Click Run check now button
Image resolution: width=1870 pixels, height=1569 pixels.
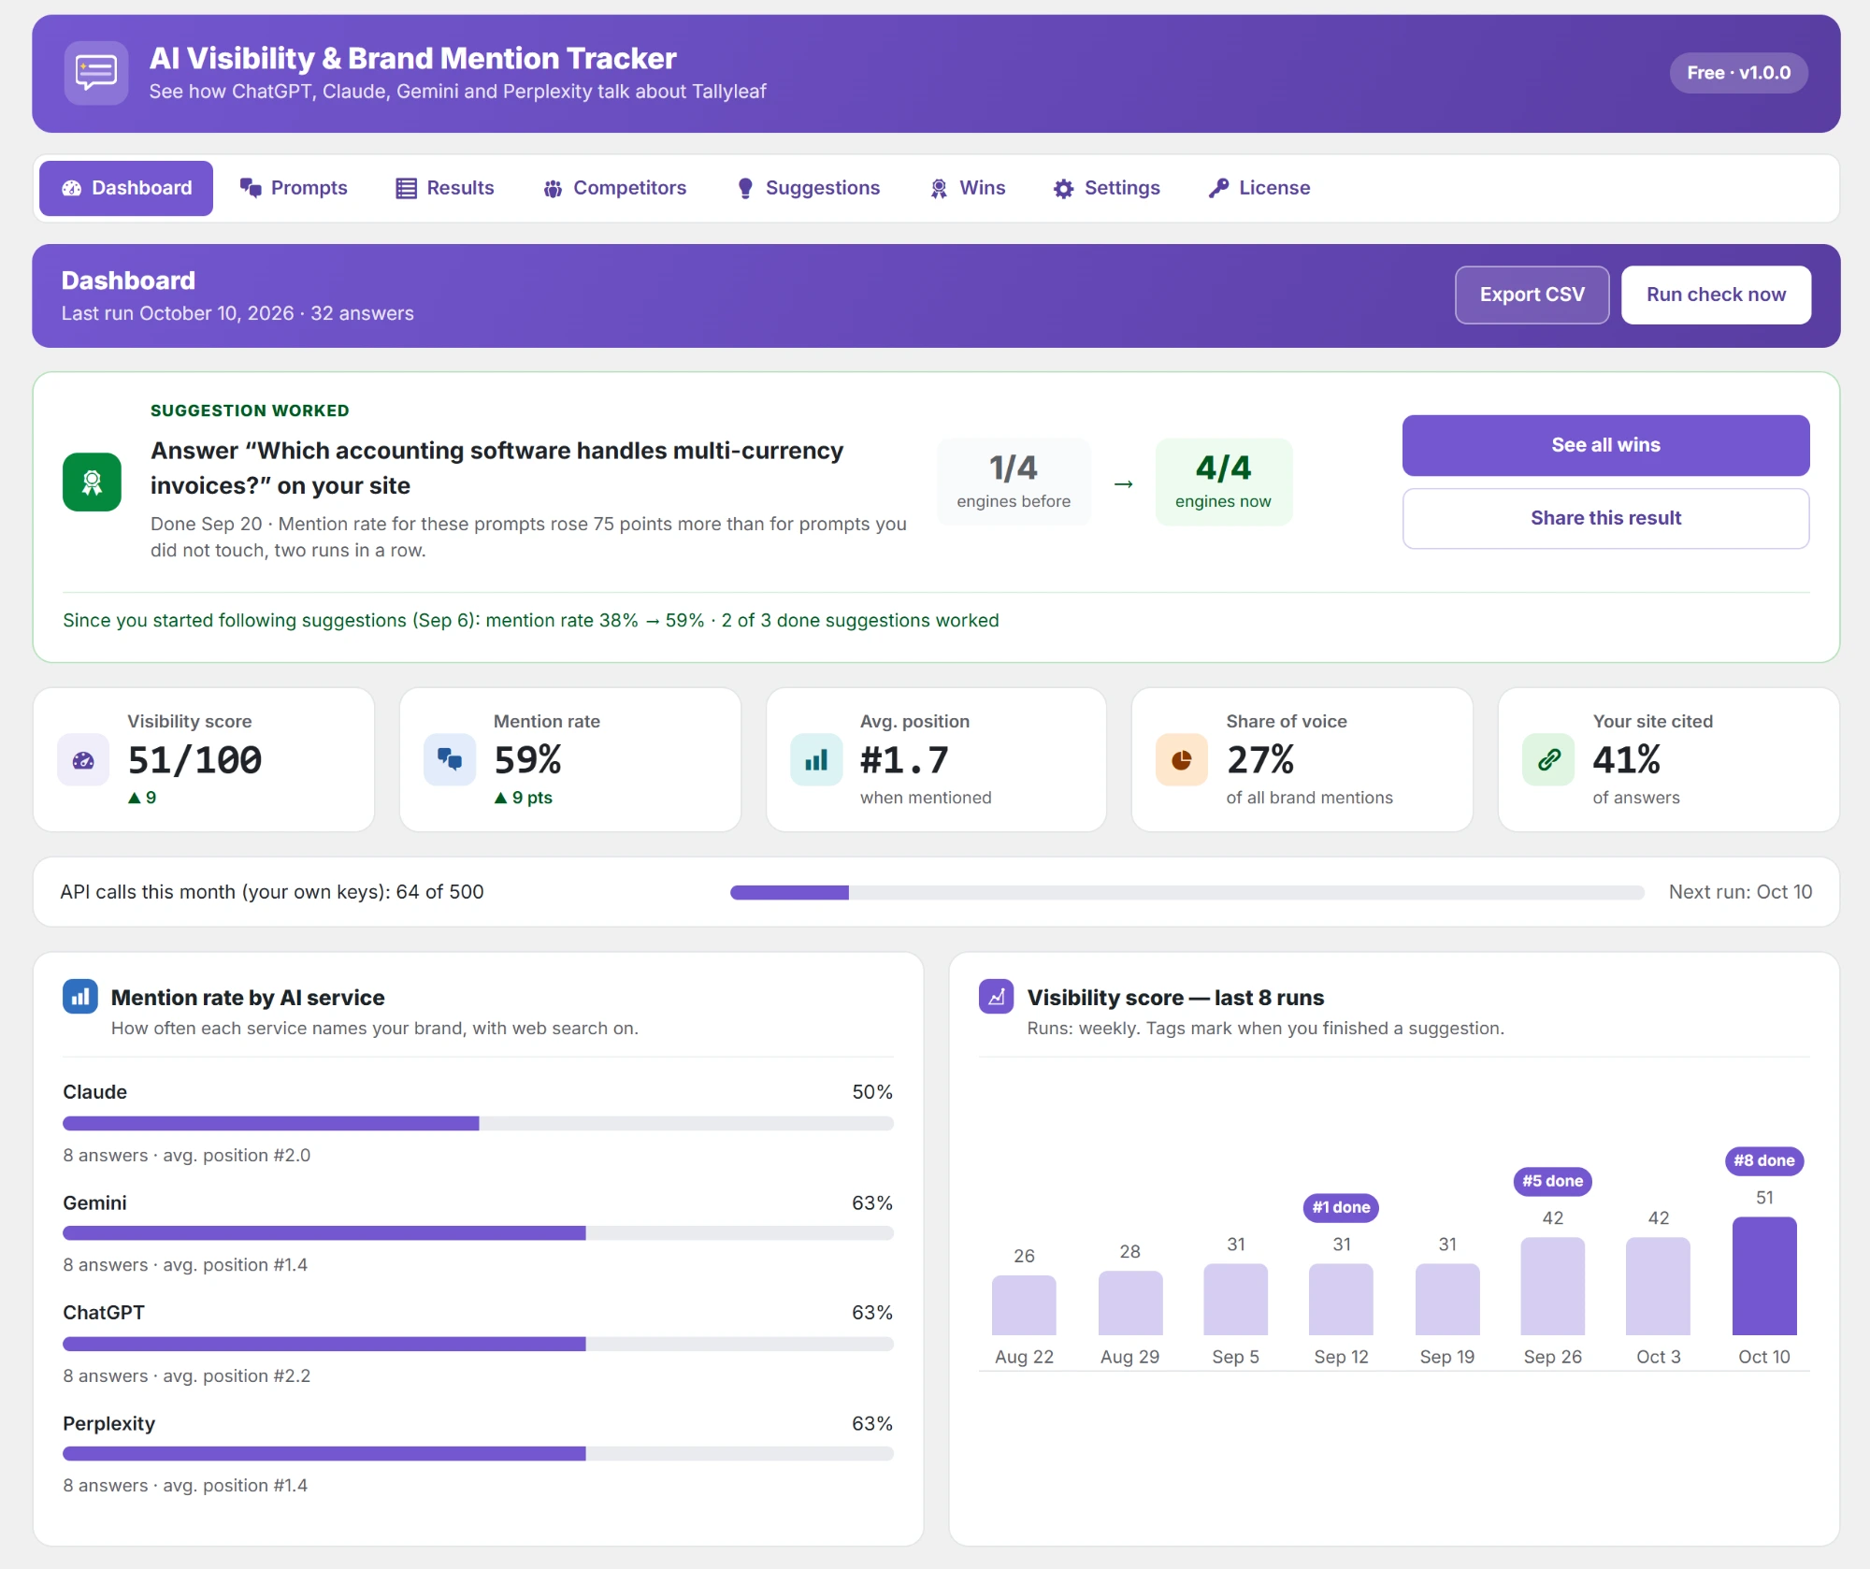tap(1716, 295)
